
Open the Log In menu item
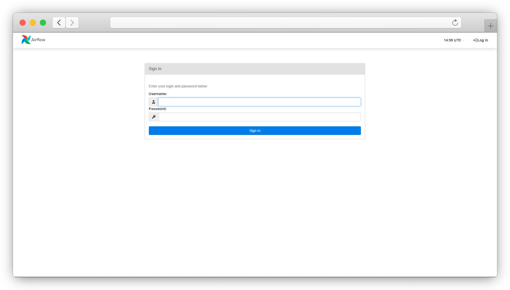pyautogui.click(x=482, y=40)
